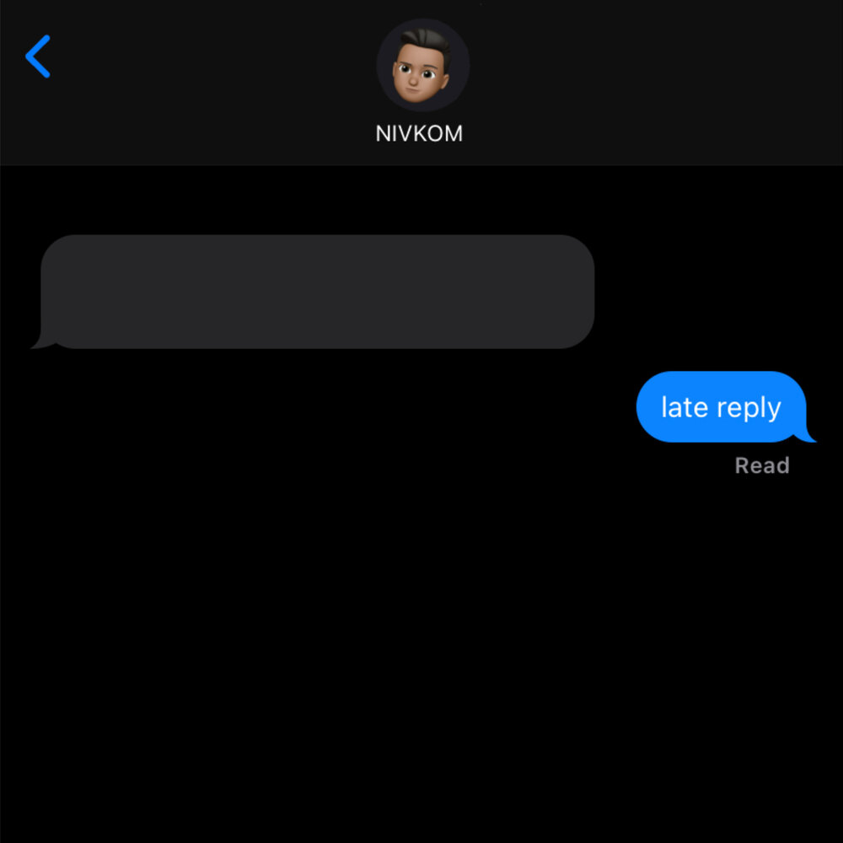Tap the tail of the blue bubble
The height and width of the screenshot is (843, 843).
point(805,434)
